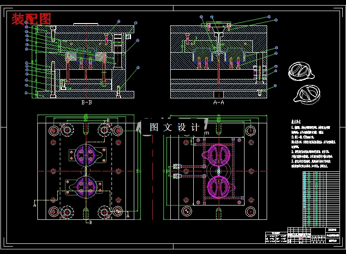Click the lower 3D part isometric thumbnail
The image size is (346, 254).
click(x=307, y=95)
